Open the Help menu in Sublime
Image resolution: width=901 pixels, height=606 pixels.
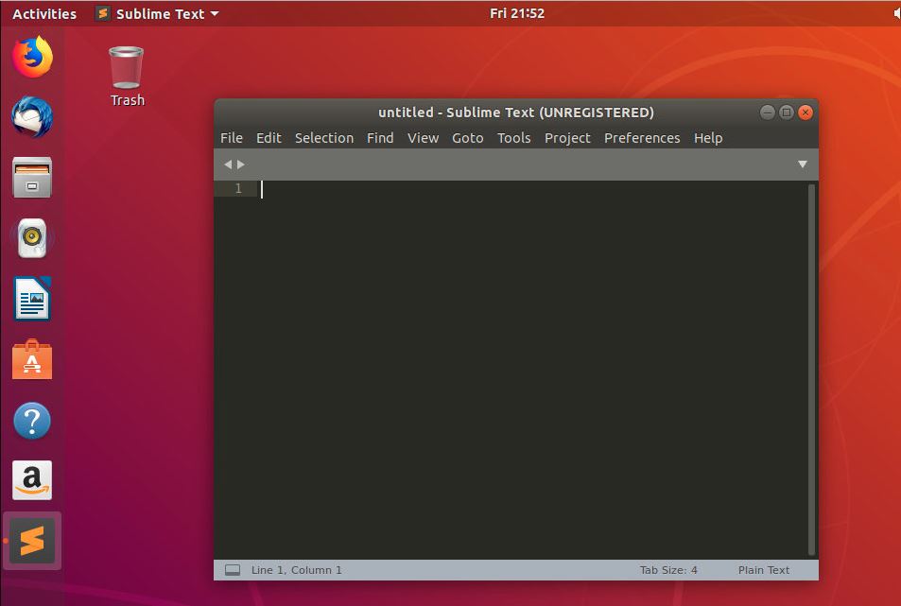coord(708,138)
